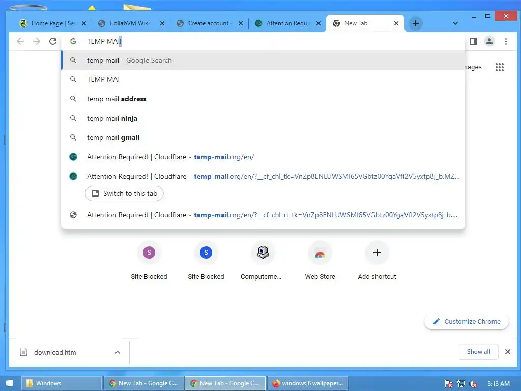Open Chrome's three-dot menu
Image resolution: width=521 pixels, height=391 pixels.
(506, 41)
